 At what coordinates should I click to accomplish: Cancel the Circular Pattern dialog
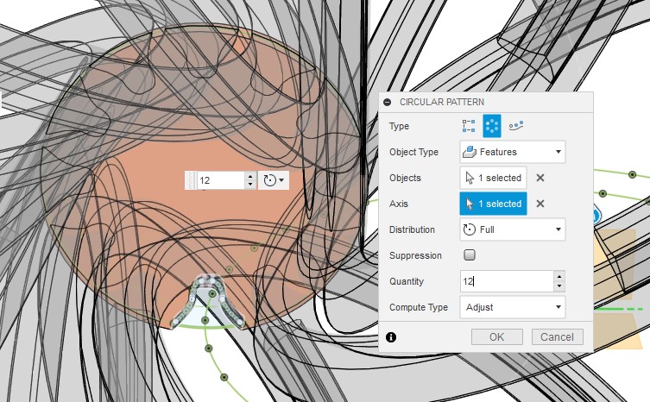point(557,336)
